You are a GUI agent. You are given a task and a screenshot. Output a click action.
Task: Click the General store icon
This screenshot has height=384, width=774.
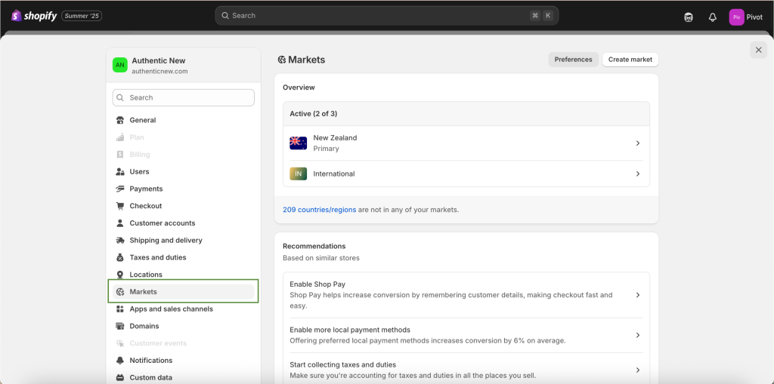tap(120, 120)
